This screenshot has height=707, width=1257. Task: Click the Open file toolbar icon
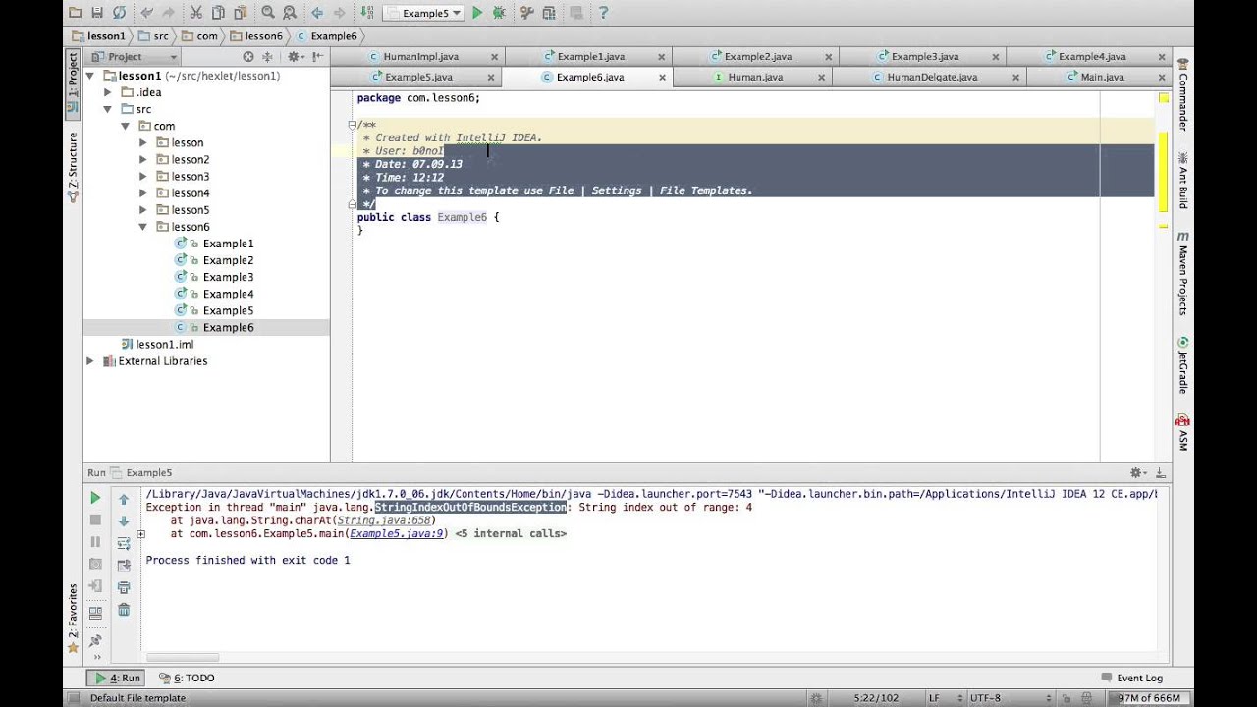point(76,13)
